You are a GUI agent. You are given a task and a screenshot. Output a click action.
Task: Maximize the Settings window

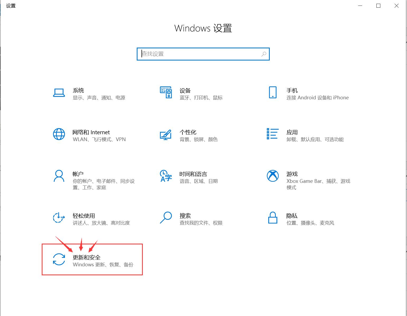tap(378, 6)
